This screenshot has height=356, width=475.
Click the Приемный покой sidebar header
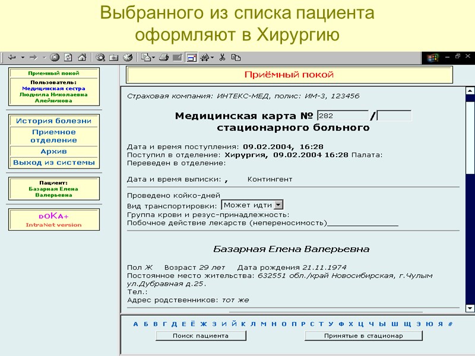tap(53, 73)
